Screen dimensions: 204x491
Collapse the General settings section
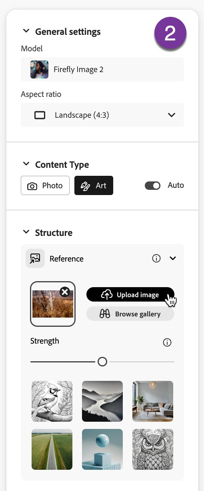click(x=26, y=31)
